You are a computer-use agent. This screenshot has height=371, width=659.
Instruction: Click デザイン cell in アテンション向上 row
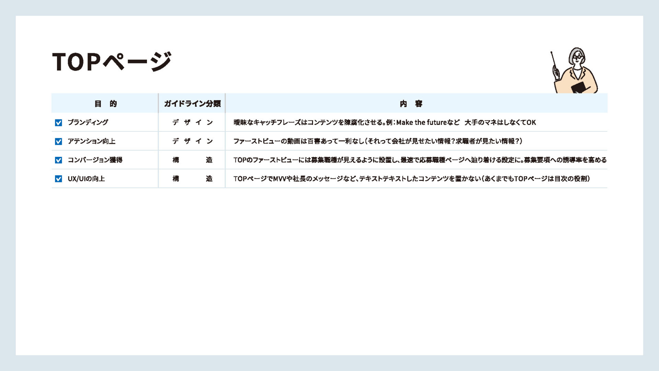192,141
